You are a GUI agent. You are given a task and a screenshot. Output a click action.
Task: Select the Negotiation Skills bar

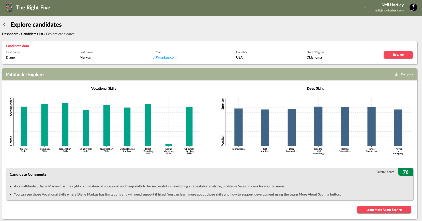tap(65, 124)
